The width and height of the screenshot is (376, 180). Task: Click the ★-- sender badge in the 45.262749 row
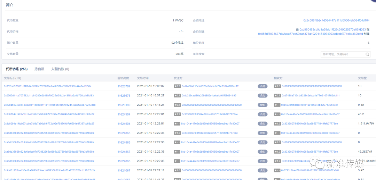[x=177, y=152]
